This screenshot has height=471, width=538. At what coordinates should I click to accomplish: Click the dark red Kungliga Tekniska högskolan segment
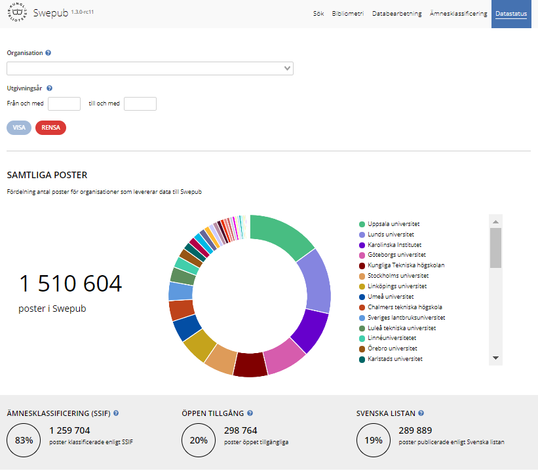point(250,365)
